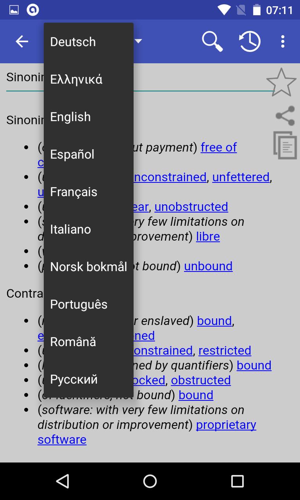Tap the "restricted" antonym link
Image resolution: width=300 pixels, height=500 pixels.
225,350
